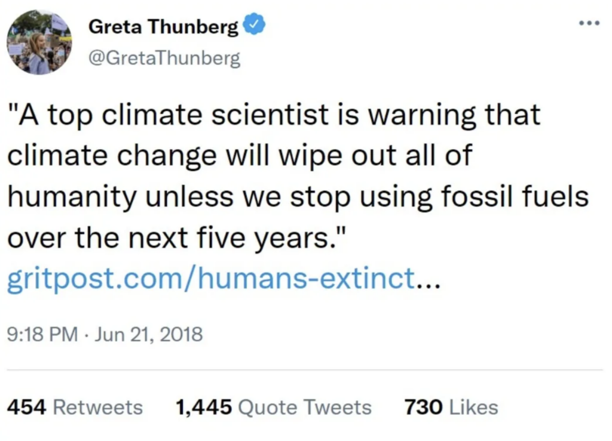This screenshot has height=441, width=612.
Task: Show the 730 Likes list
Action: point(451,408)
